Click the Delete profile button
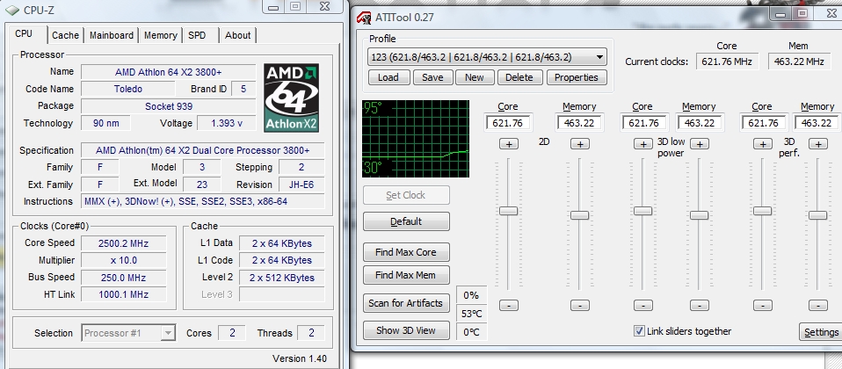 tap(519, 77)
